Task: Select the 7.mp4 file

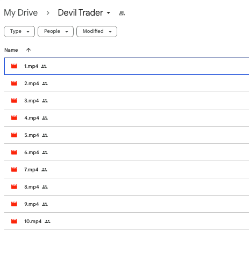Action: pyautogui.click(x=31, y=170)
